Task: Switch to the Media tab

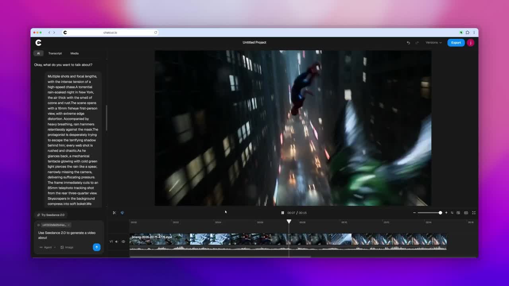Action: [x=74, y=53]
